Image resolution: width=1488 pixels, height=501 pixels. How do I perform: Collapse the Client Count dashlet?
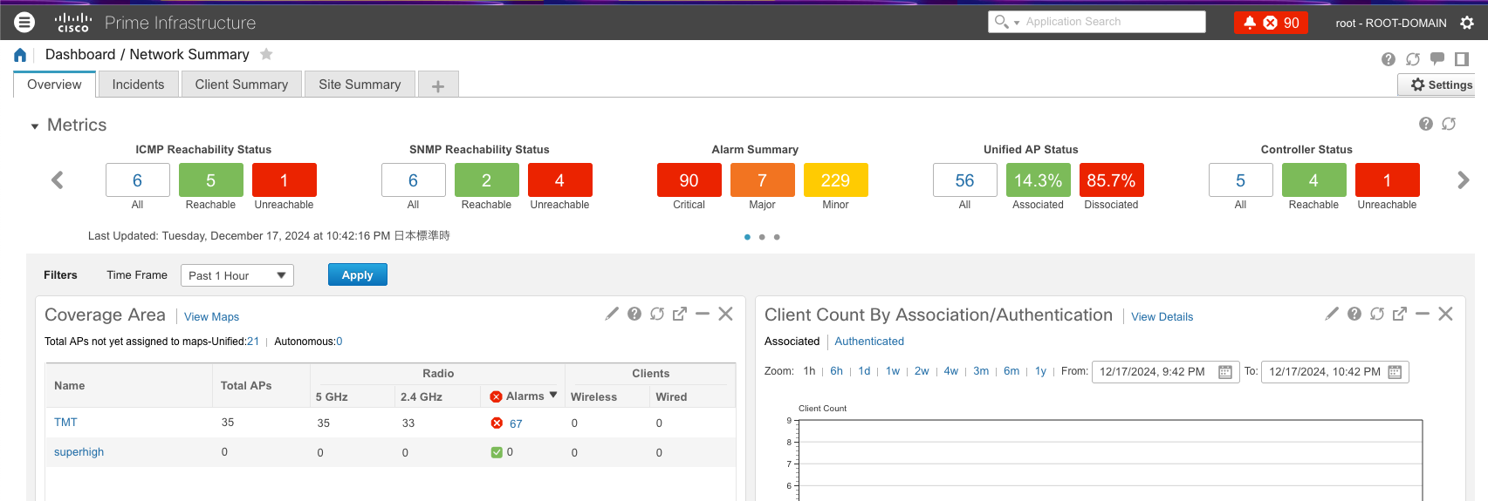(x=1423, y=314)
